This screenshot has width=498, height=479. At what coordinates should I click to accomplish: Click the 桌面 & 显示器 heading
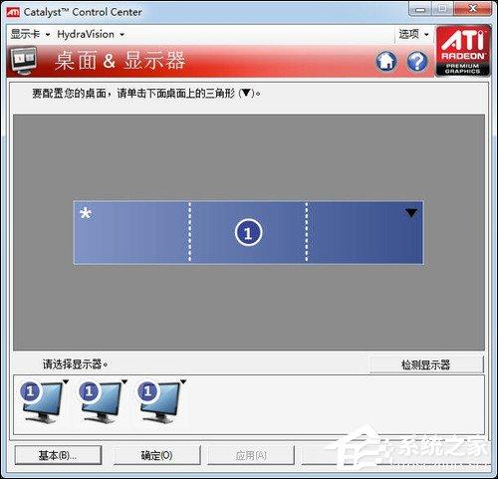(120, 61)
